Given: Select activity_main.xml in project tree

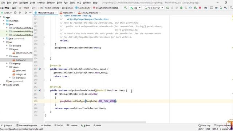Looking at the screenshot, I should pos(23,53).
